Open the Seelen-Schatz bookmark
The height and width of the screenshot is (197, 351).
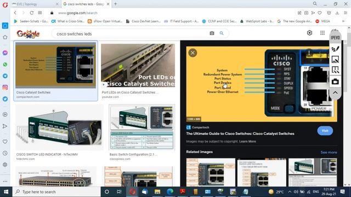click(x=31, y=21)
